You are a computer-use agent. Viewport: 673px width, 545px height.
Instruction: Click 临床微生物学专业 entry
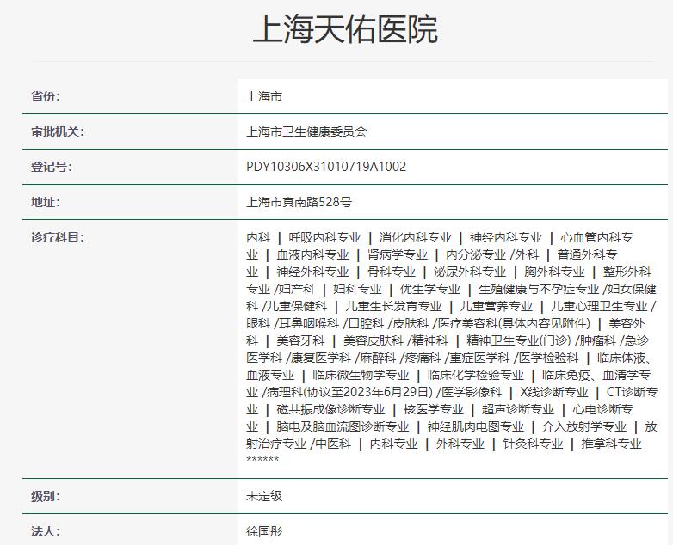[361, 375]
